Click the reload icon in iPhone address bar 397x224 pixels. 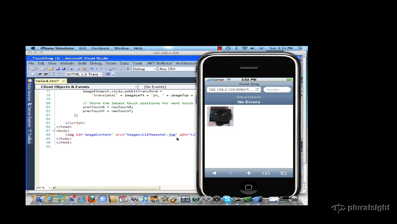point(257,90)
